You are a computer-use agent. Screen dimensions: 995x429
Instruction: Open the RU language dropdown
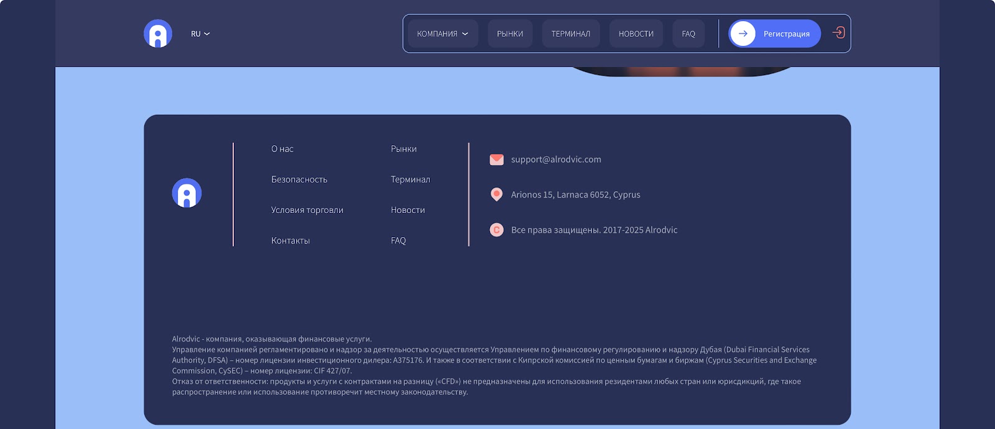tap(200, 34)
